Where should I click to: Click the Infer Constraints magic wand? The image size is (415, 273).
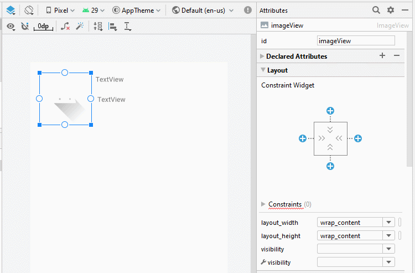[80, 26]
